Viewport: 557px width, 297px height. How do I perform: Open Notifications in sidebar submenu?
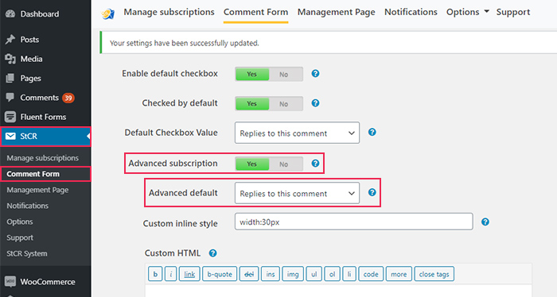tap(27, 206)
